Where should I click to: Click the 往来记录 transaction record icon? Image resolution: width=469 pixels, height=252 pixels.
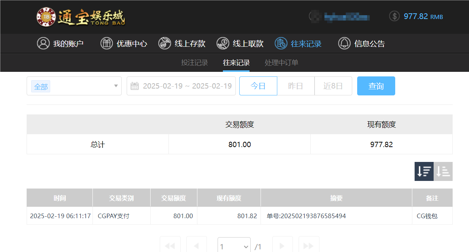click(281, 43)
